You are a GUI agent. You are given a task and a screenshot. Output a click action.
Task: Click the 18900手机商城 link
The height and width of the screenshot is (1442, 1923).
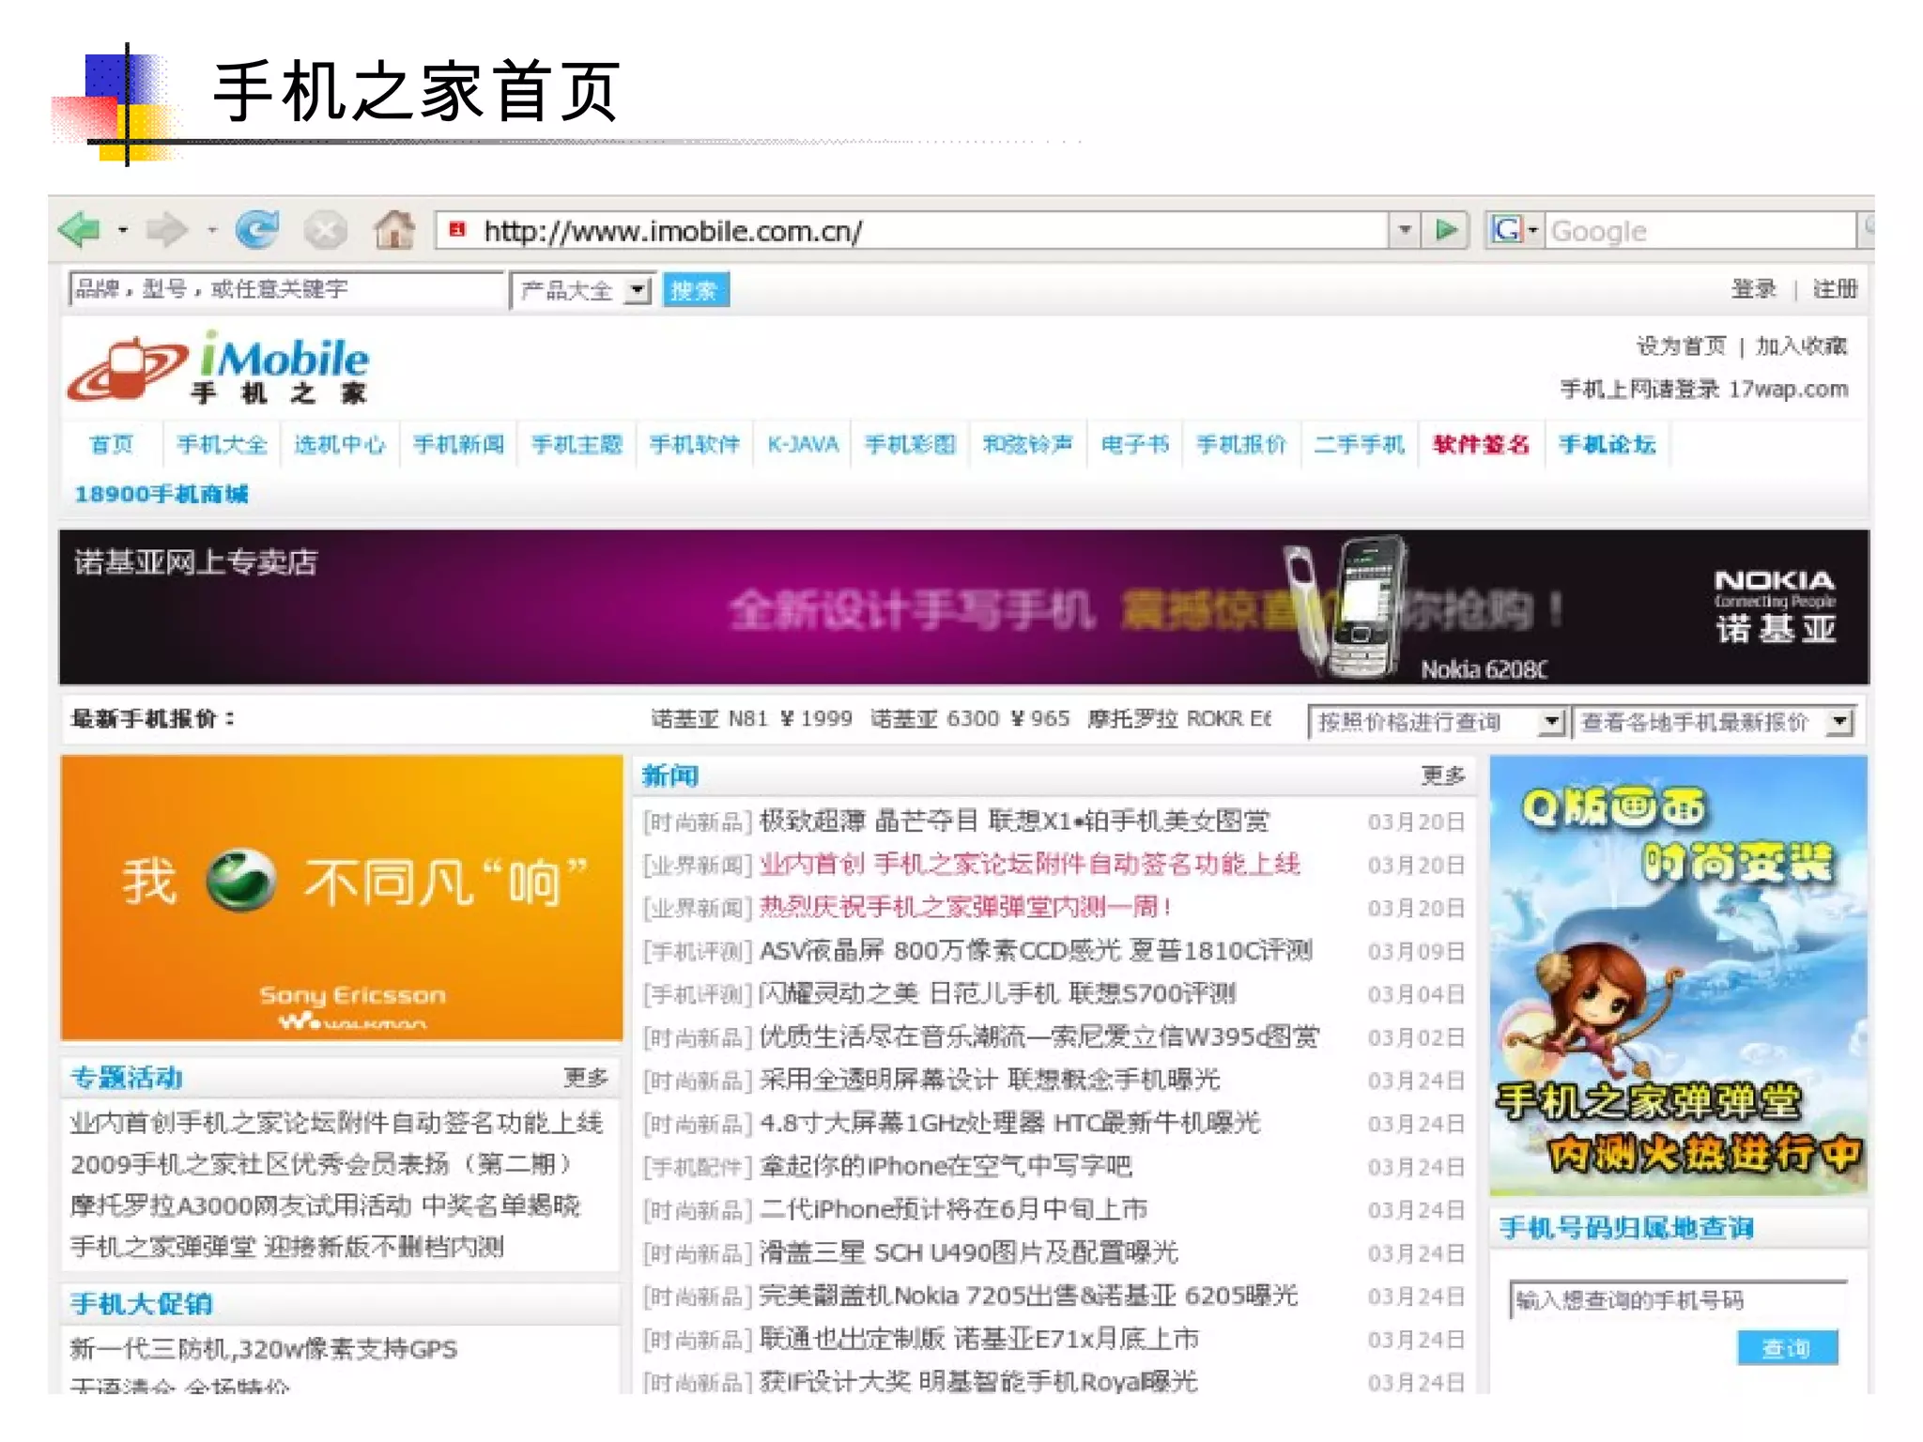point(162,494)
